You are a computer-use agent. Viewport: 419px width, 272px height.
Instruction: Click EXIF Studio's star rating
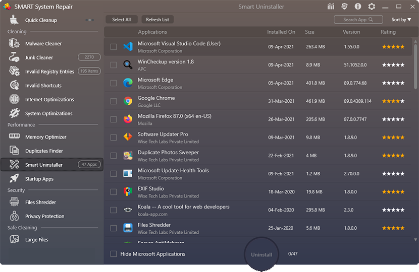(393, 192)
